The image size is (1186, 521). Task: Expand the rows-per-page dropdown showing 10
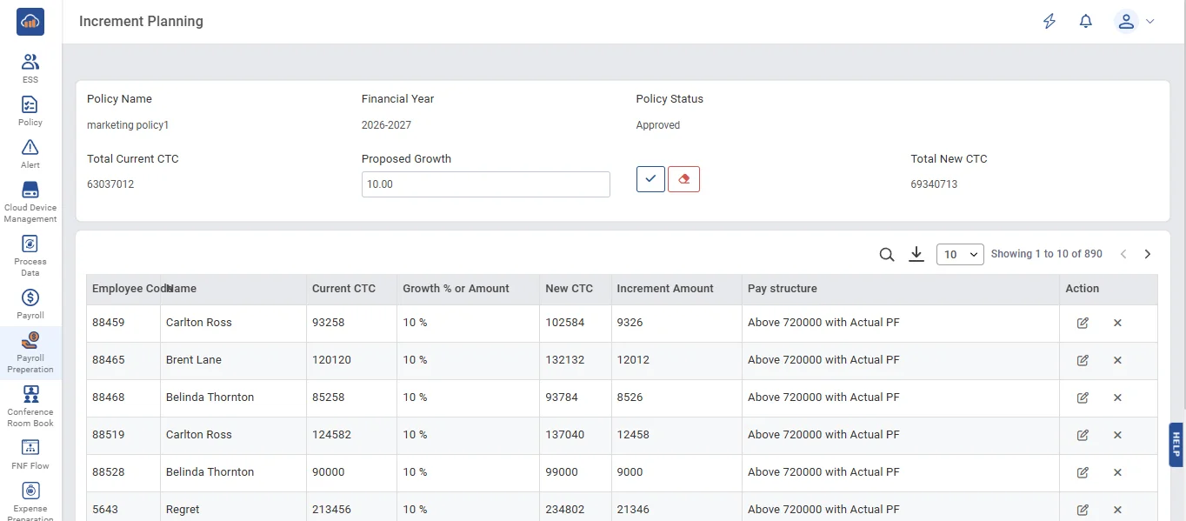pyautogui.click(x=960, y=254)
